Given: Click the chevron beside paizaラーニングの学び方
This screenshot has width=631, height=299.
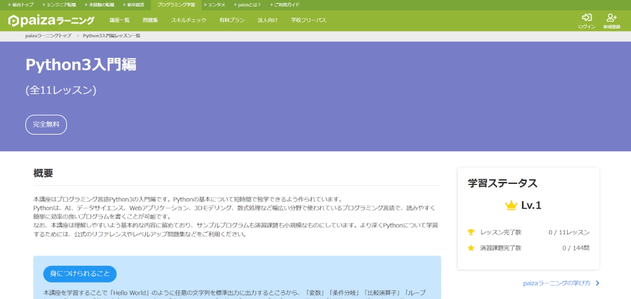Looking at the screenshot, I should 597,283.
